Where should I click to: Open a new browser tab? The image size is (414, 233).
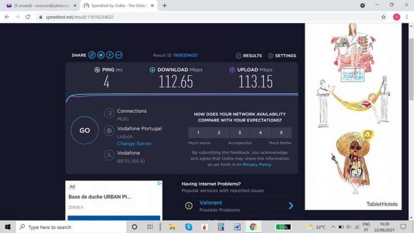click(x=164, y=5)
